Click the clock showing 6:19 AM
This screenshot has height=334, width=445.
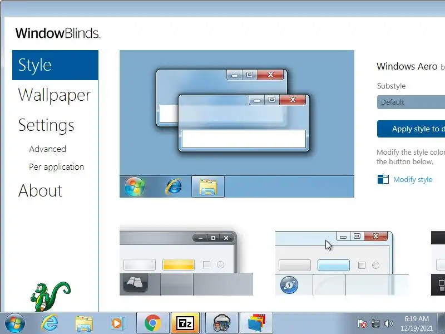pos(416,323)
